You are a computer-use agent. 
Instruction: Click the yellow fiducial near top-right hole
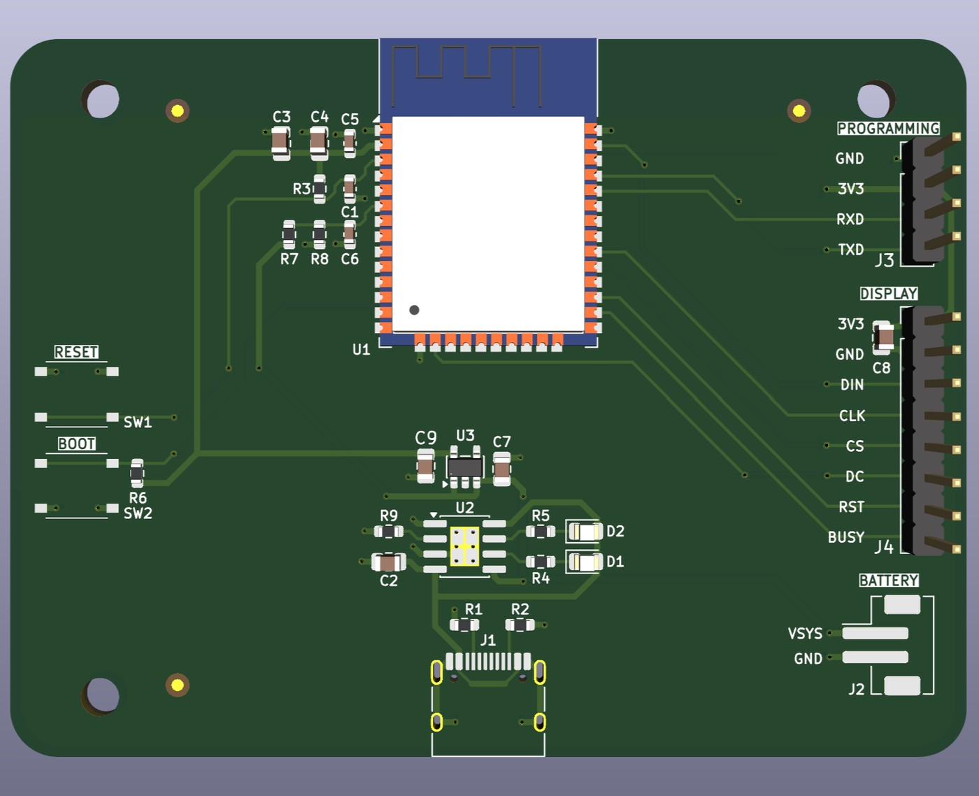point(799,111)
